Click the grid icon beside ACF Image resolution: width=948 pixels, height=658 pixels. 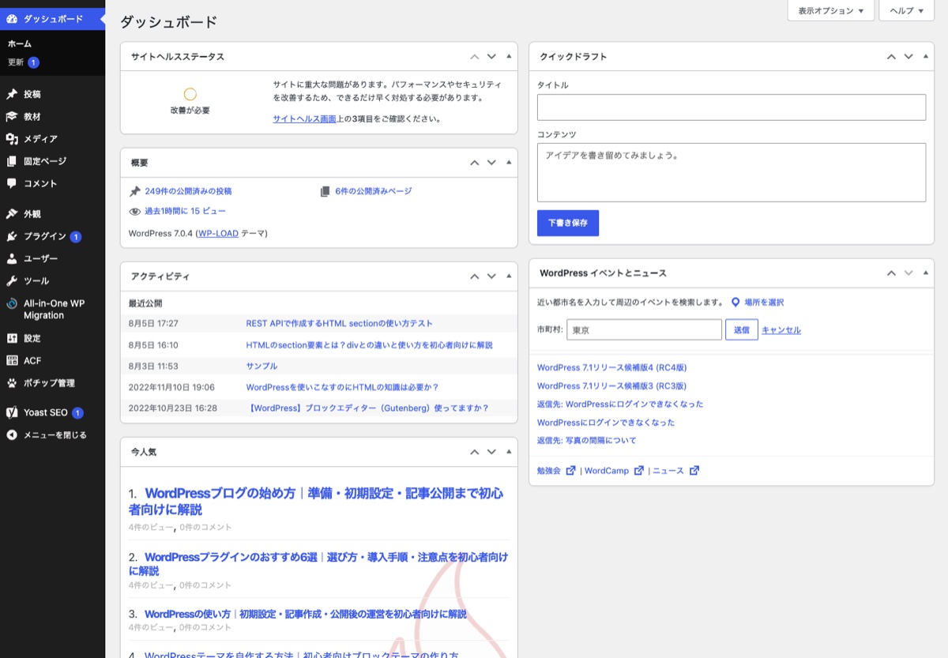click(12, 360)
